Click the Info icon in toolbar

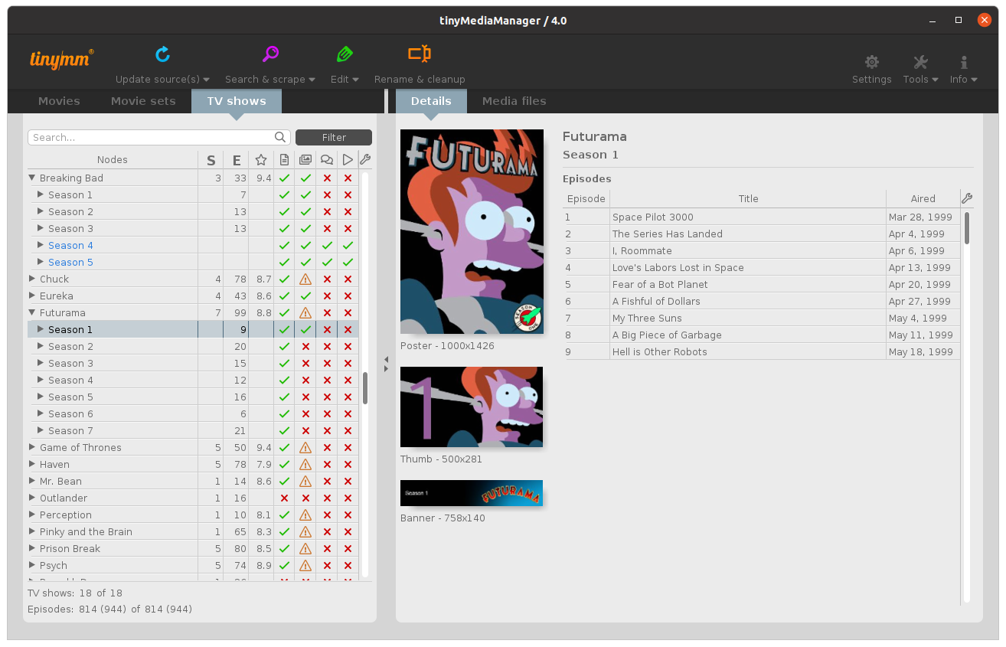(963, 63)
